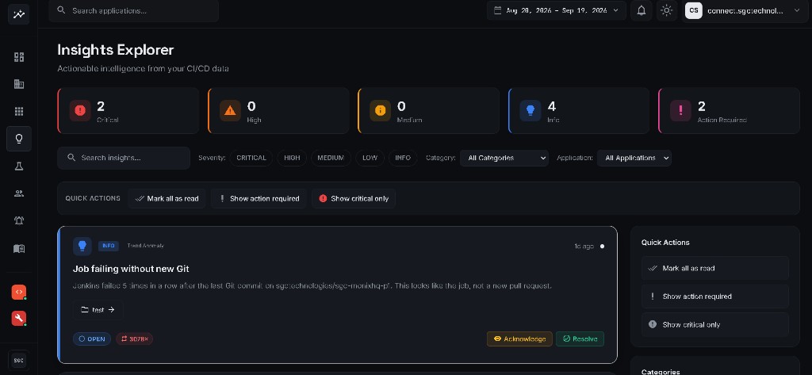This screenshot has width=812, height=375.
Task: Click Show critical only in side panel
Action: 715,324
